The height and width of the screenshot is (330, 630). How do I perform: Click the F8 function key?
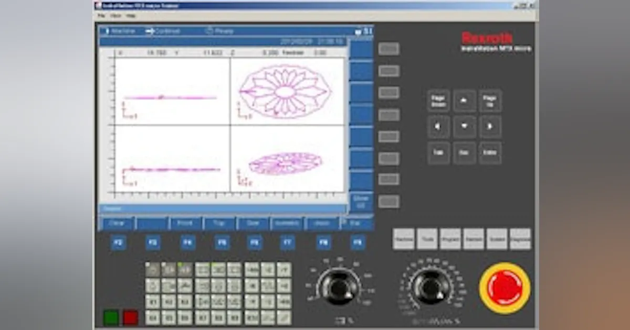click(324, 243)
